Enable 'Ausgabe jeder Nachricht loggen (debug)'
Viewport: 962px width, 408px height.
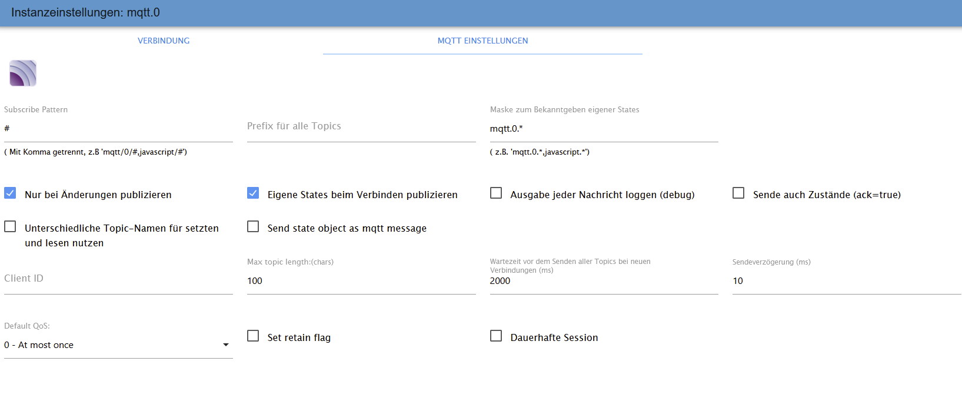coord(496,193)
